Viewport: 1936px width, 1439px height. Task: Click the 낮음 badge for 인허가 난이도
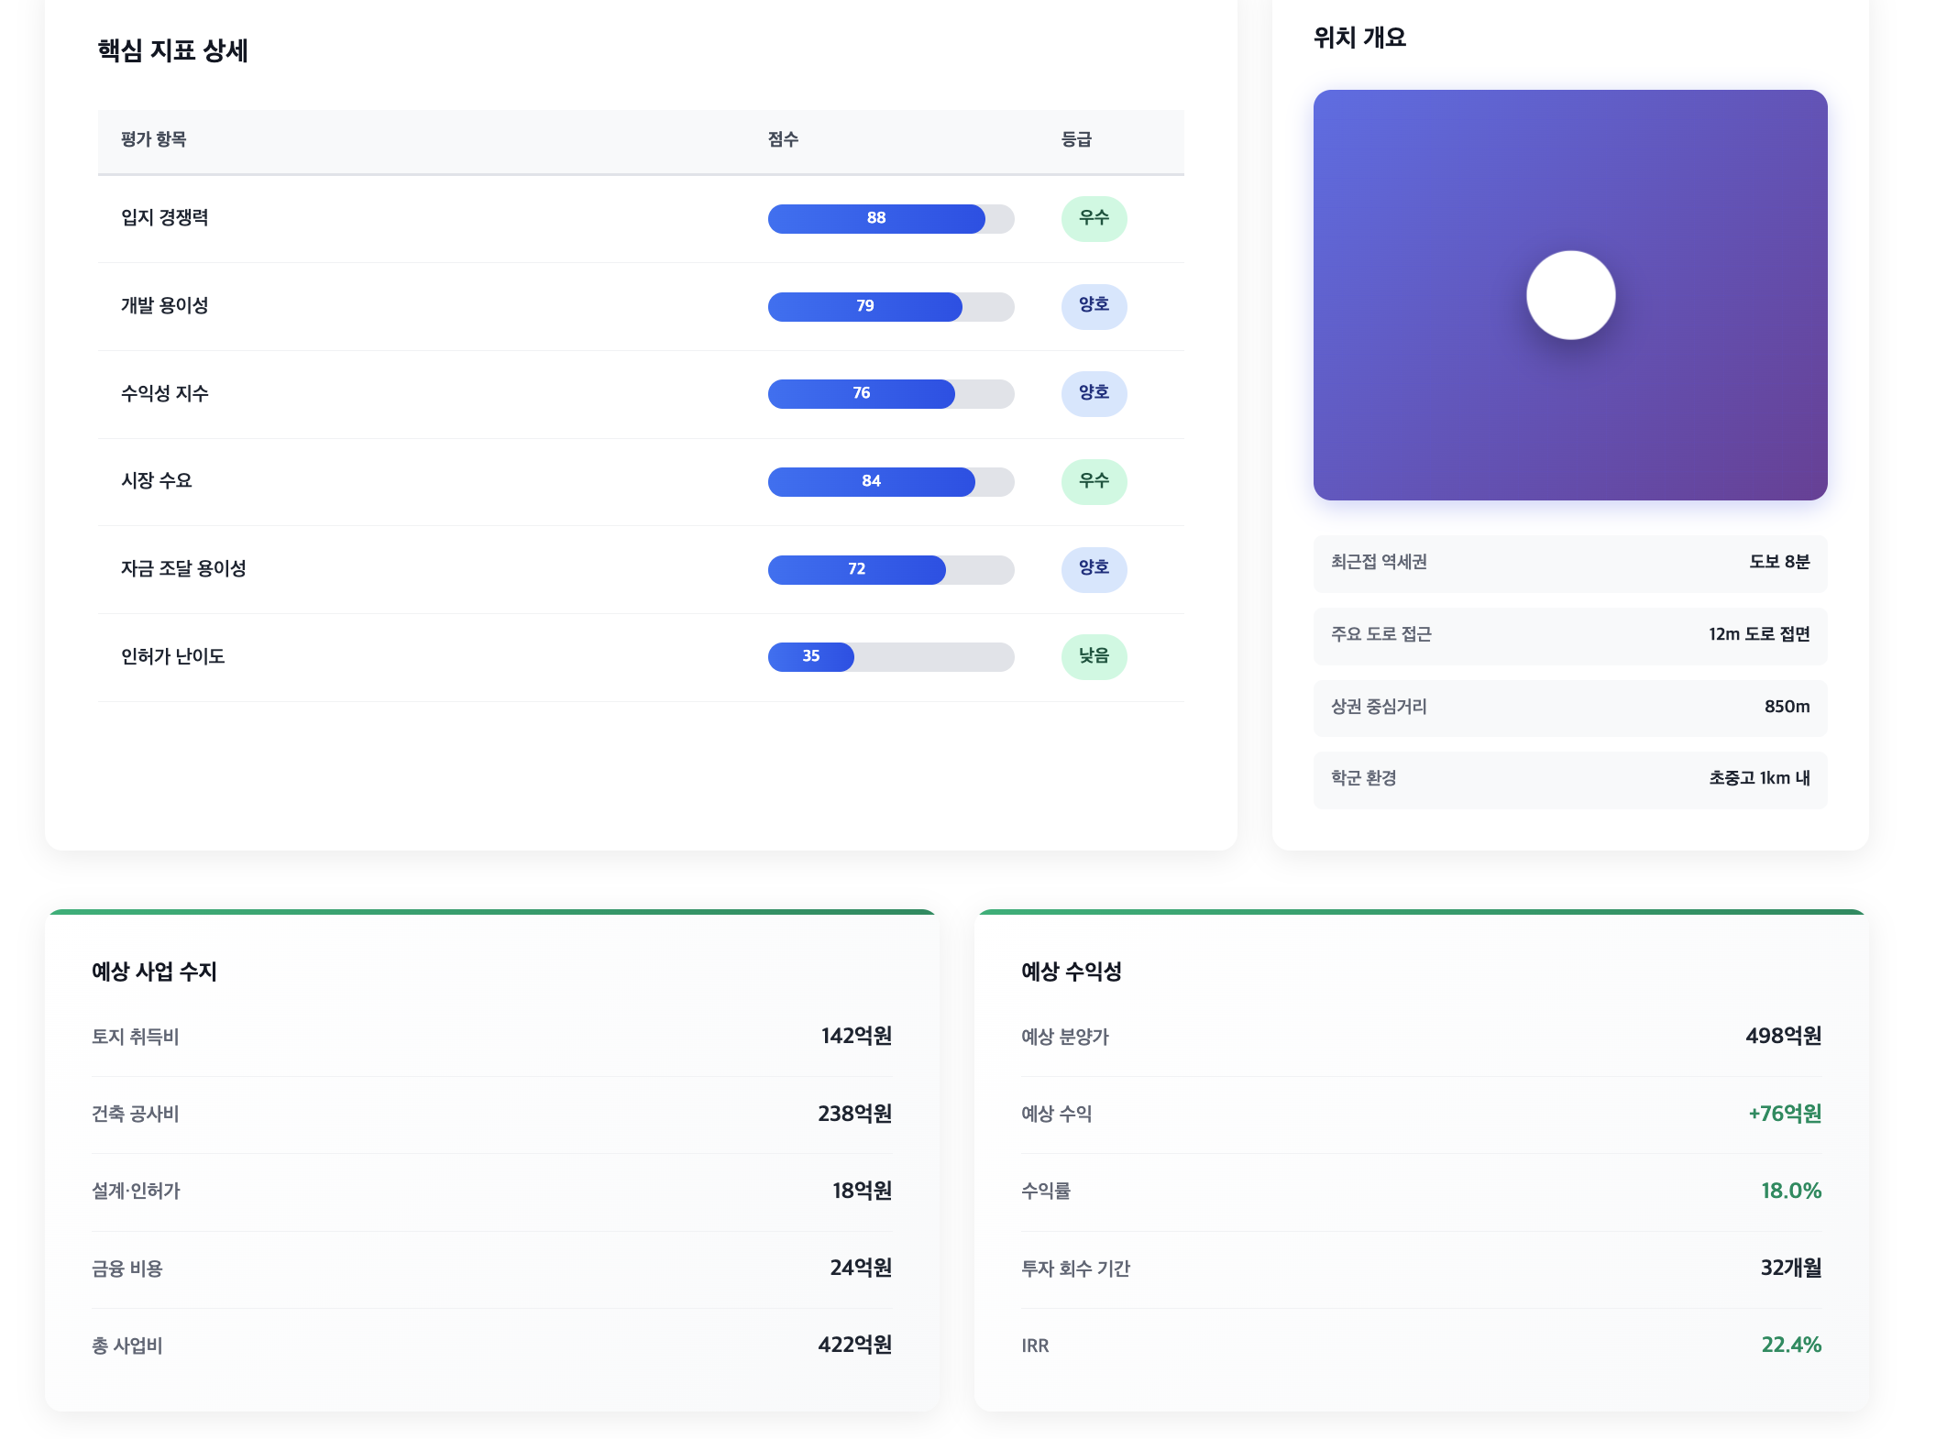click(x=1093, y=656)
